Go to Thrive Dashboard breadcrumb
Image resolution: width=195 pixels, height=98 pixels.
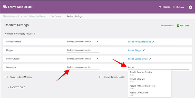[x=11, y=16]
